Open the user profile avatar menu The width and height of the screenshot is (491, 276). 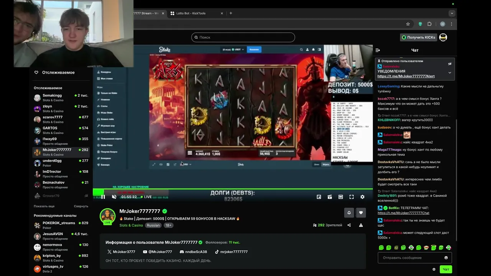pyautogui.click(x=443, y=37)
